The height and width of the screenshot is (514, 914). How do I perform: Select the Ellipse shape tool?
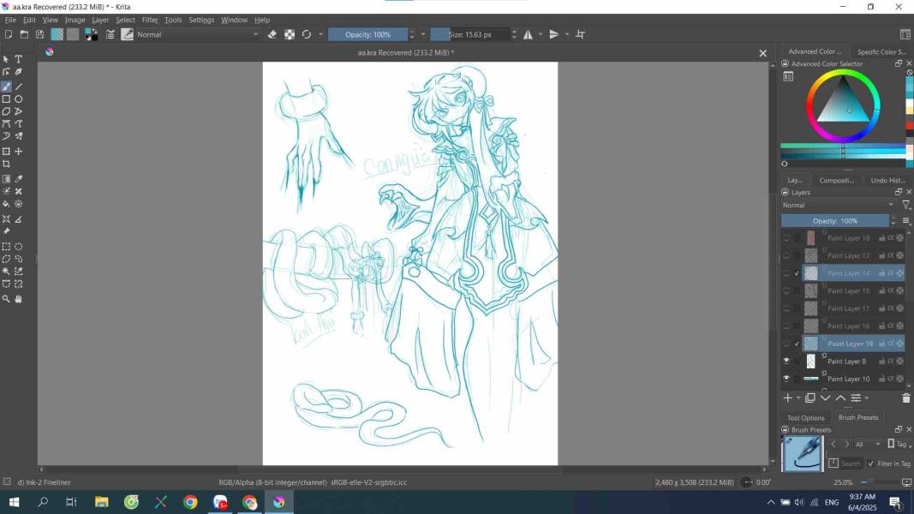pos(19,99)
